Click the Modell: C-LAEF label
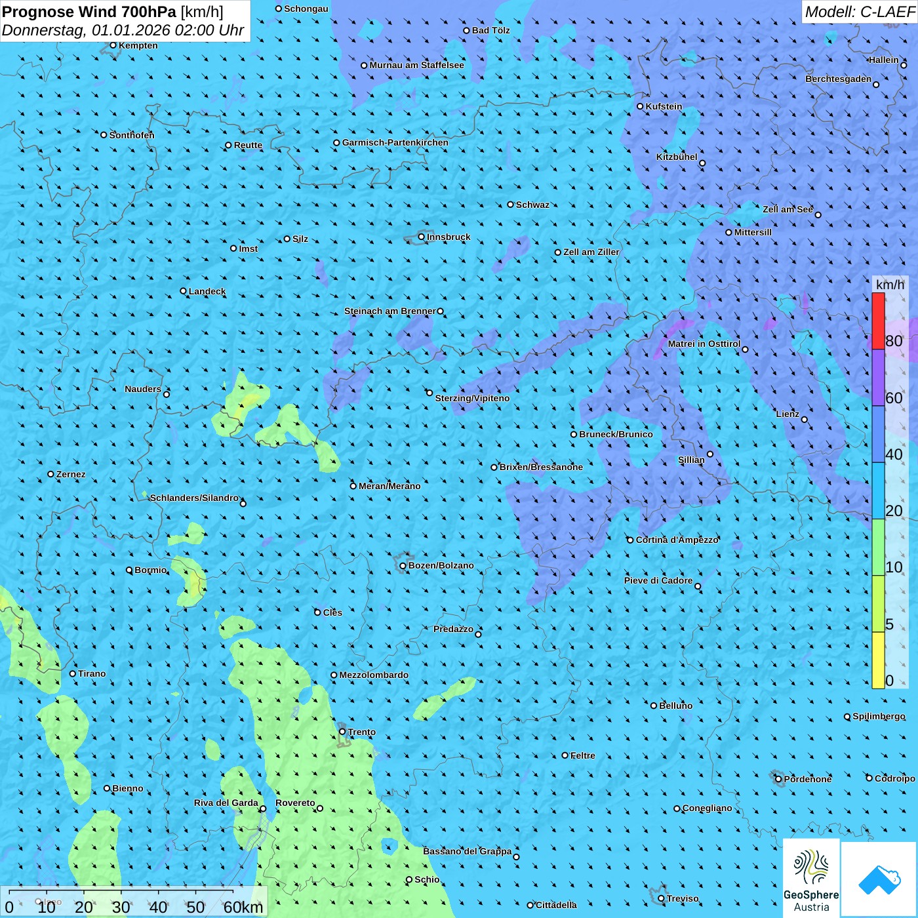918x918 pixels. 860,12
